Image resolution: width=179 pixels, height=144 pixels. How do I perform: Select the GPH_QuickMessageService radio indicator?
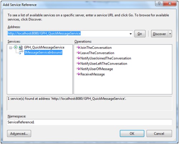pos(16,47)
